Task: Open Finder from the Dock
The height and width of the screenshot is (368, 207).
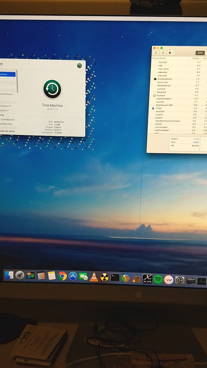Action: [x=9, y=275]
